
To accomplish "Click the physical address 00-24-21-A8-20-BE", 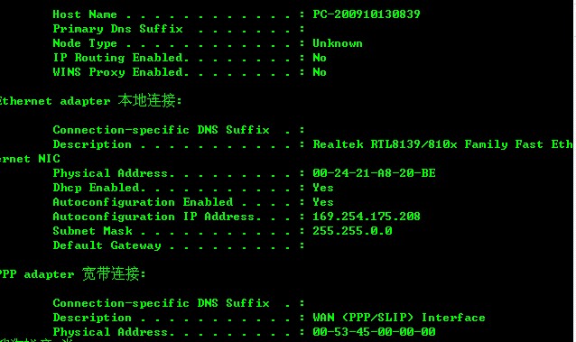I will (x=374, y=173).
